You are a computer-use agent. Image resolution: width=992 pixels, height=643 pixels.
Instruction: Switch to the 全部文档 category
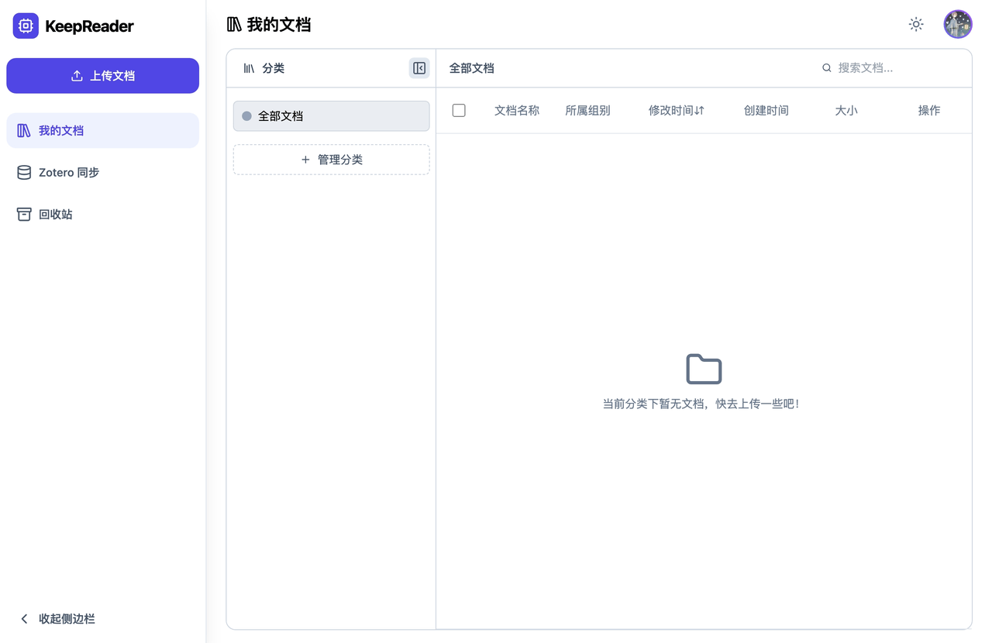[x=331, y=115]
